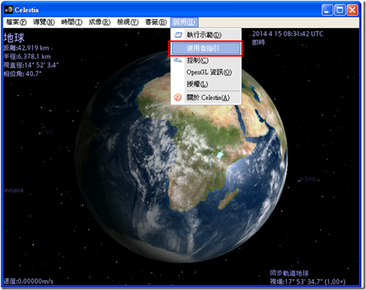This screenshot has width=366, height=290.
Task: Open the 檔案(F) menu
Action: 16,22
